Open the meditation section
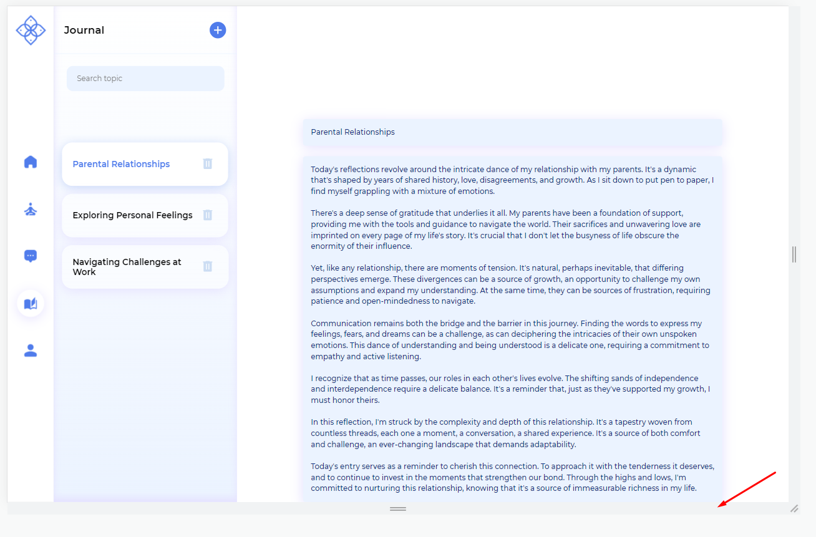This screenshot has width=816, height=537. (30, 210)
